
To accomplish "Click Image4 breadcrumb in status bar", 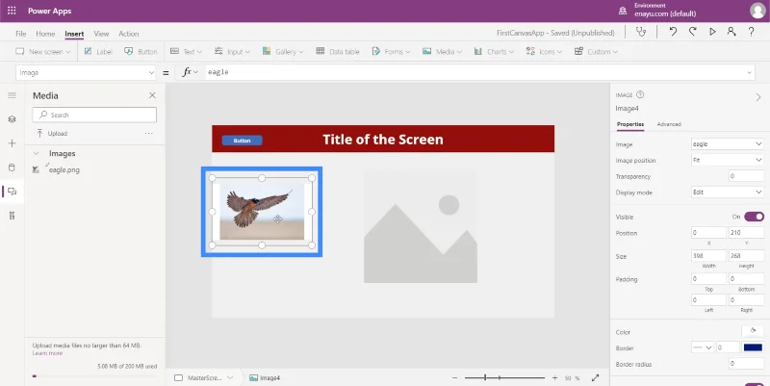I will coord(265,378).
